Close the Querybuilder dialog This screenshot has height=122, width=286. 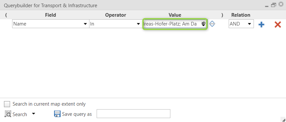click(x=281, y=5)
